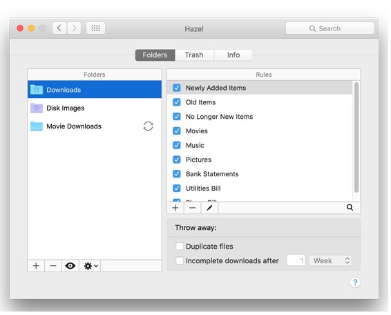Select the Utilities Bill rule row
Viewport: 391px width, 315px height.
click(260, 189)
